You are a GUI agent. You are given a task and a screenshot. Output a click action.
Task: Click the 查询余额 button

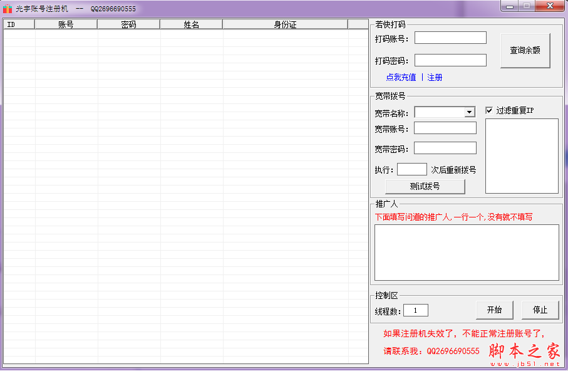525,51
